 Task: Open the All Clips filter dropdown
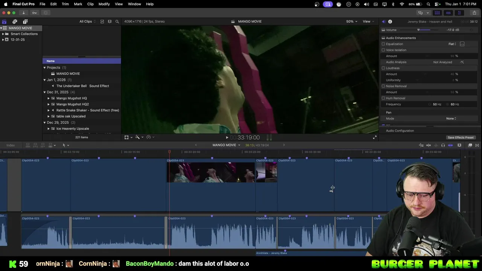87,21
